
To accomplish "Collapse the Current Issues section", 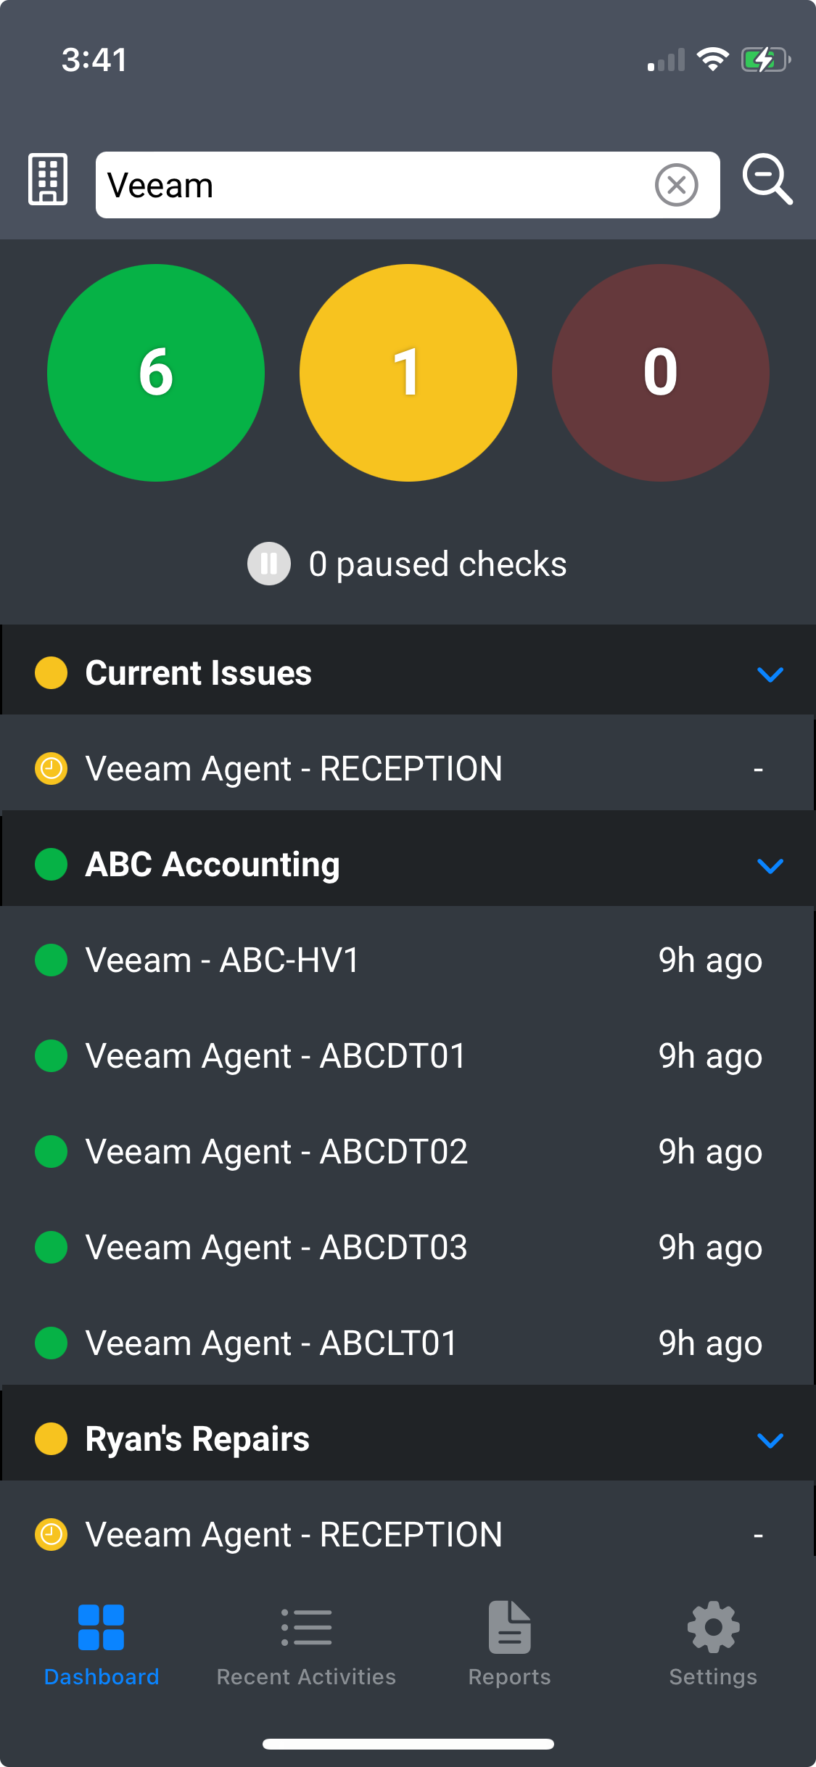I will click(x=770, y=674).
